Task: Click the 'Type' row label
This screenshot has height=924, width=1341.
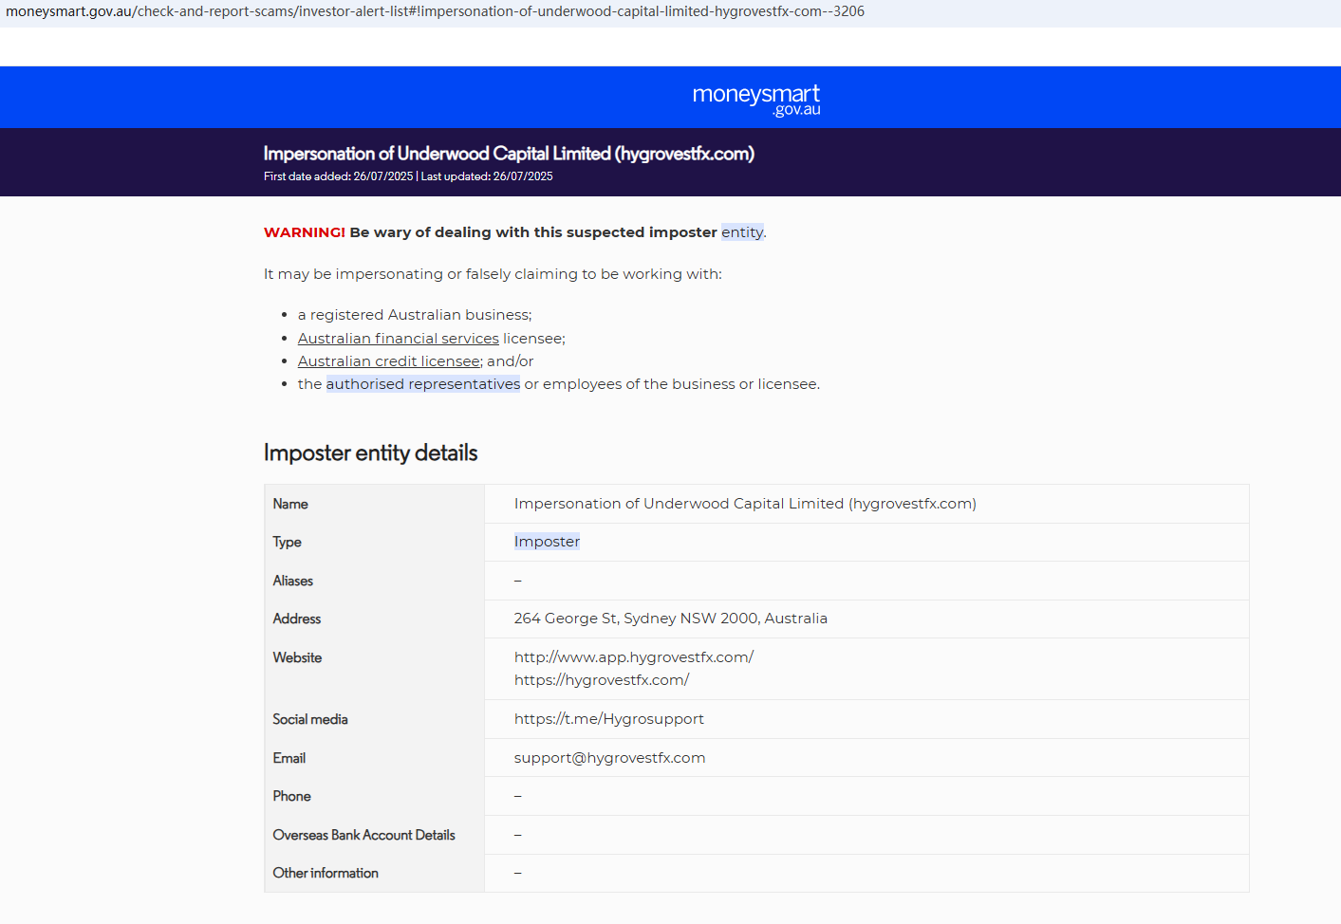Action: pyautogui.click(x=287, y=542)
